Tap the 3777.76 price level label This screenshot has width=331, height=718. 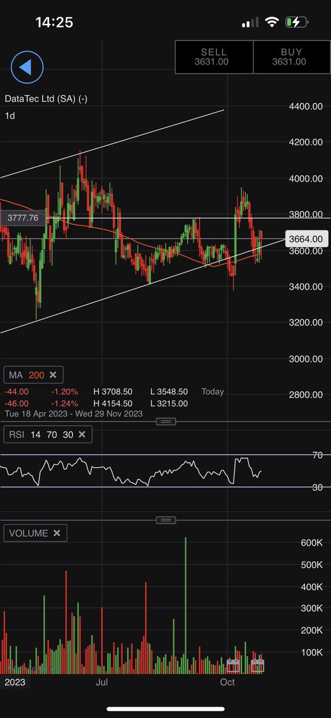click(x=22, y=218)
